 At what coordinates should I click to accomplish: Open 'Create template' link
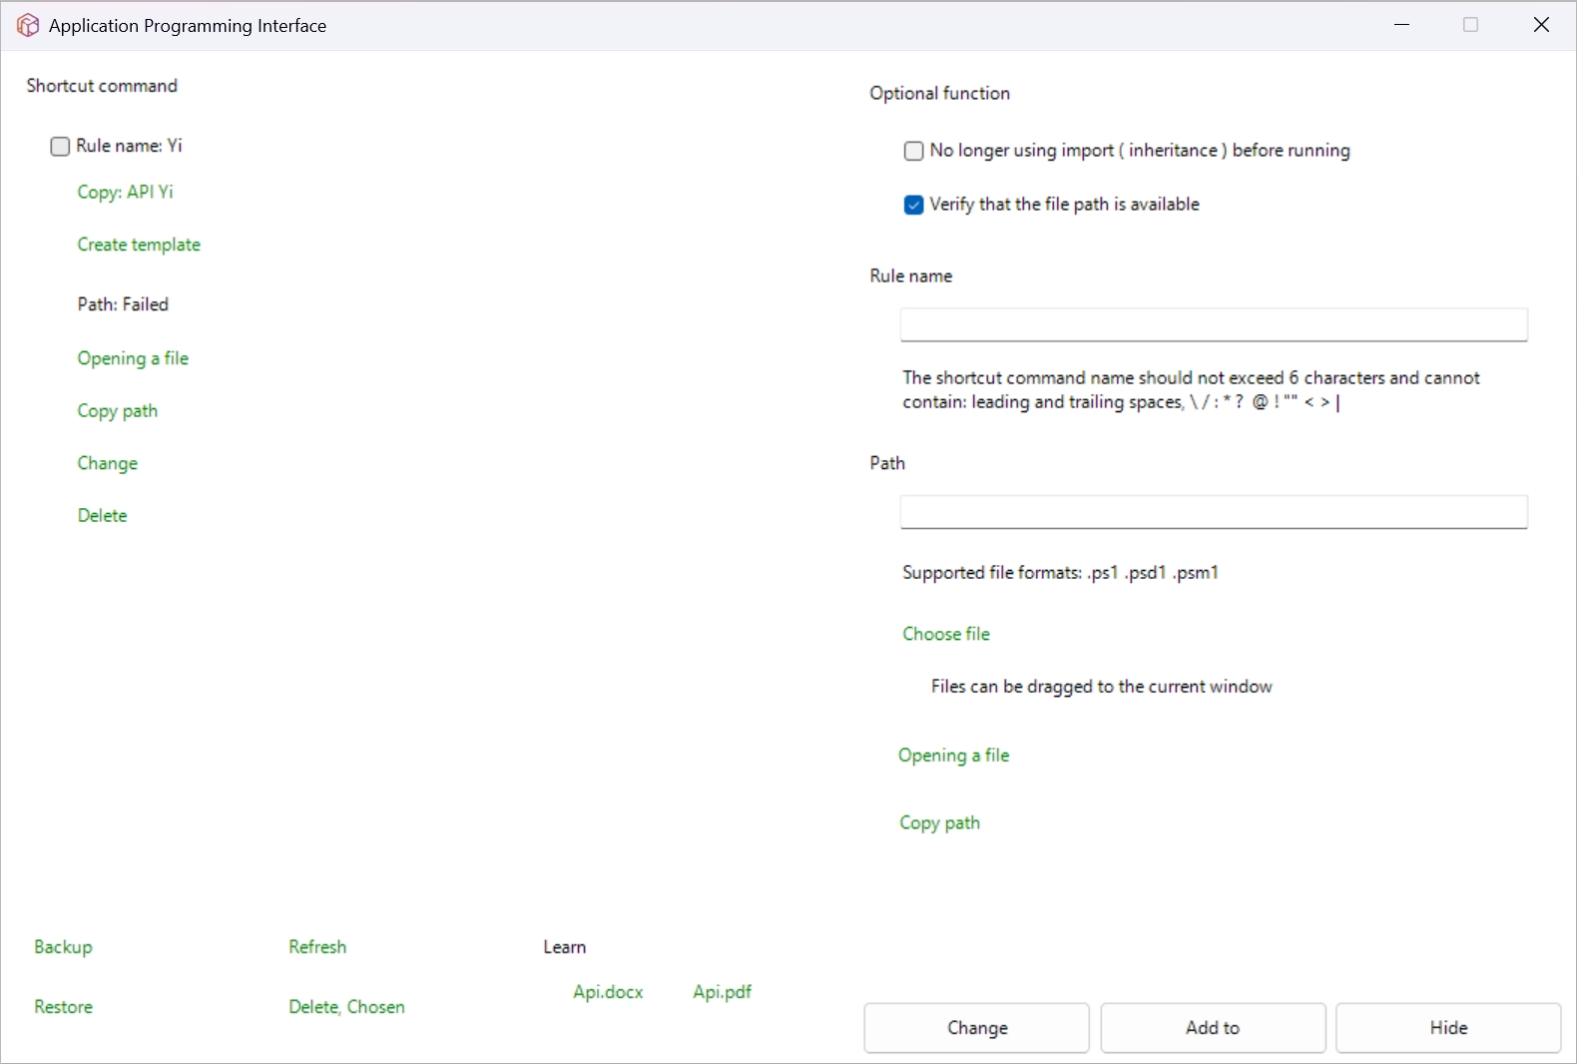point(139,245)
